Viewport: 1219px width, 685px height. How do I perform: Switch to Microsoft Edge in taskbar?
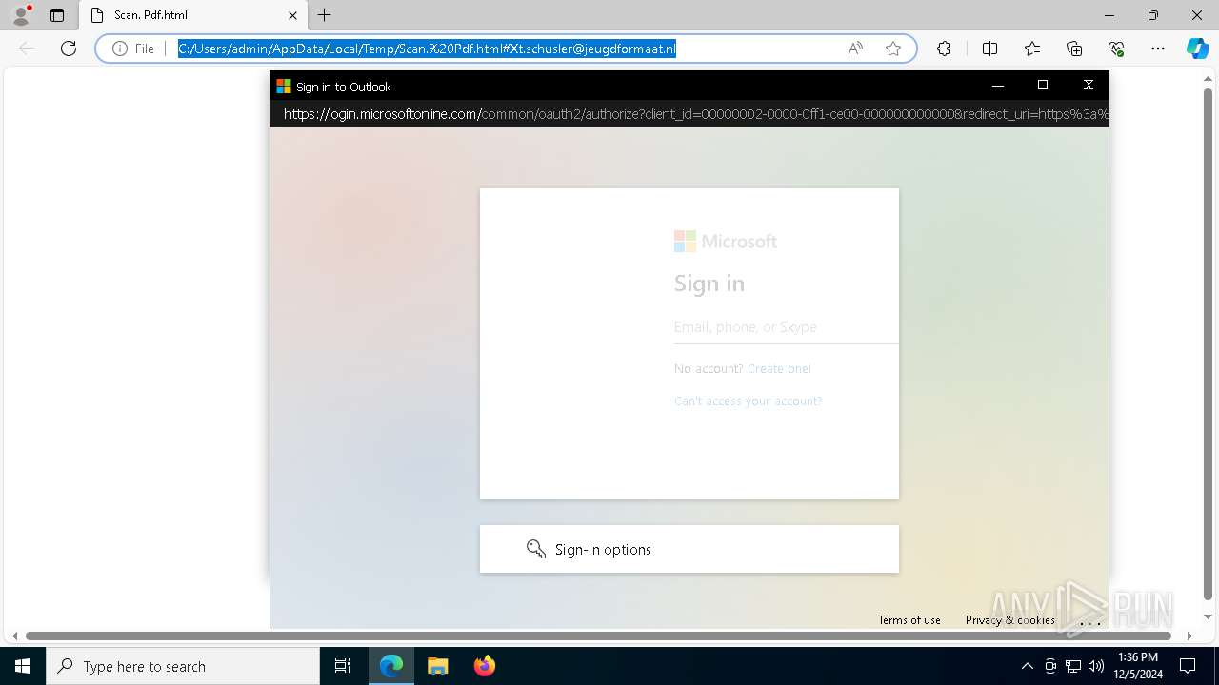[391, 666]
